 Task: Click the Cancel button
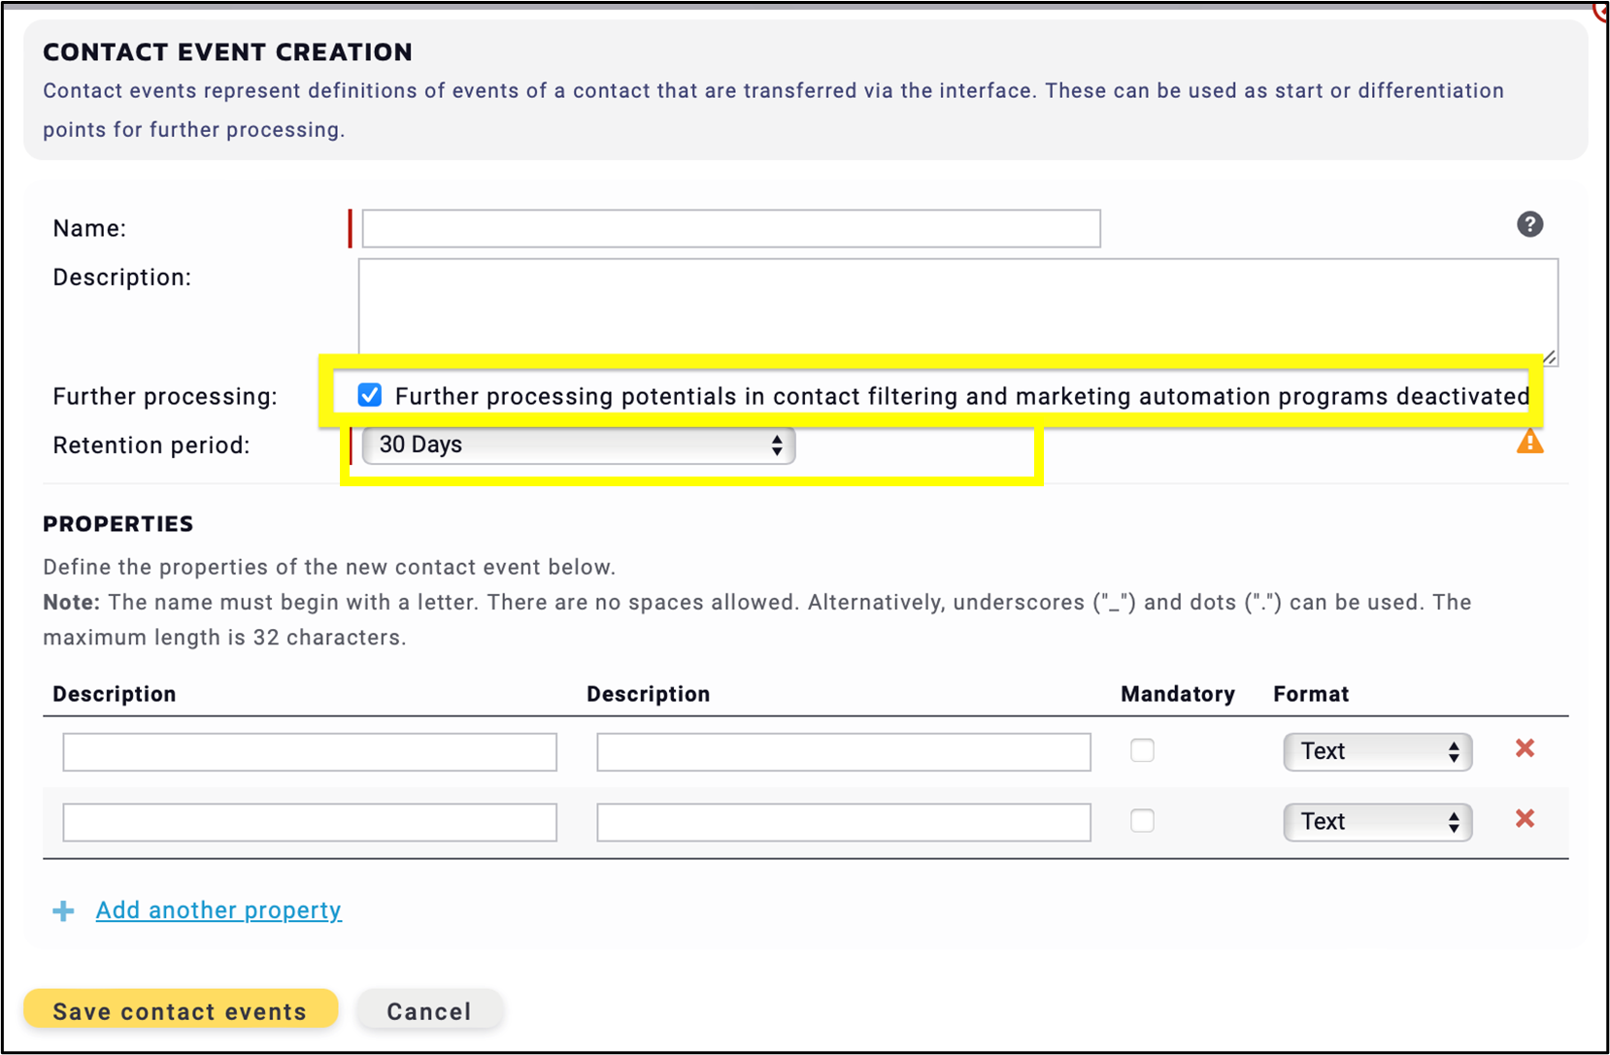pos(429,1010)
